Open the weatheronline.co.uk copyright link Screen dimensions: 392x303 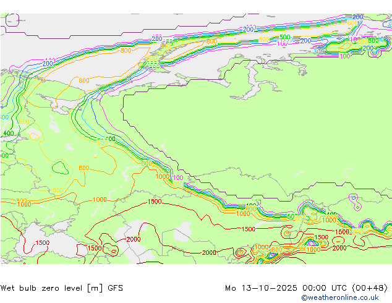(x=339, y=297)
